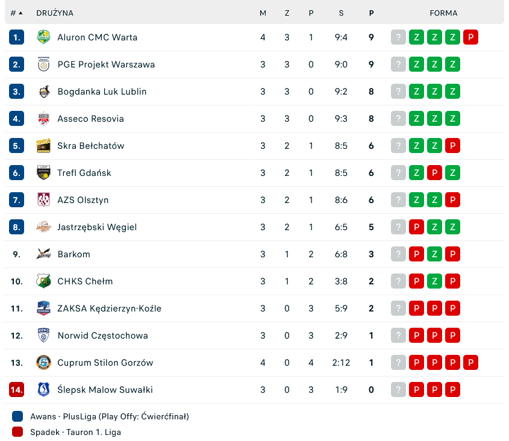
Task: Click the Trefl Gdańsk team logo
Action: 43,173
